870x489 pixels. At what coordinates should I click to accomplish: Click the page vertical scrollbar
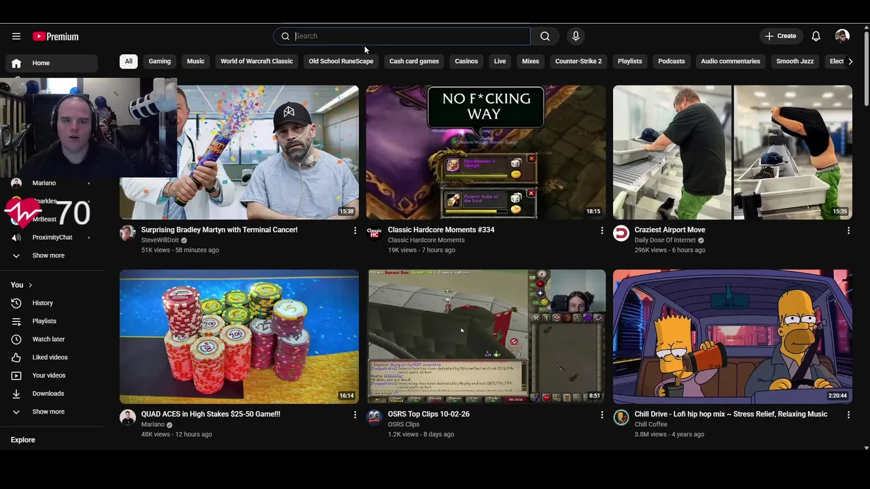click(866, 68)
